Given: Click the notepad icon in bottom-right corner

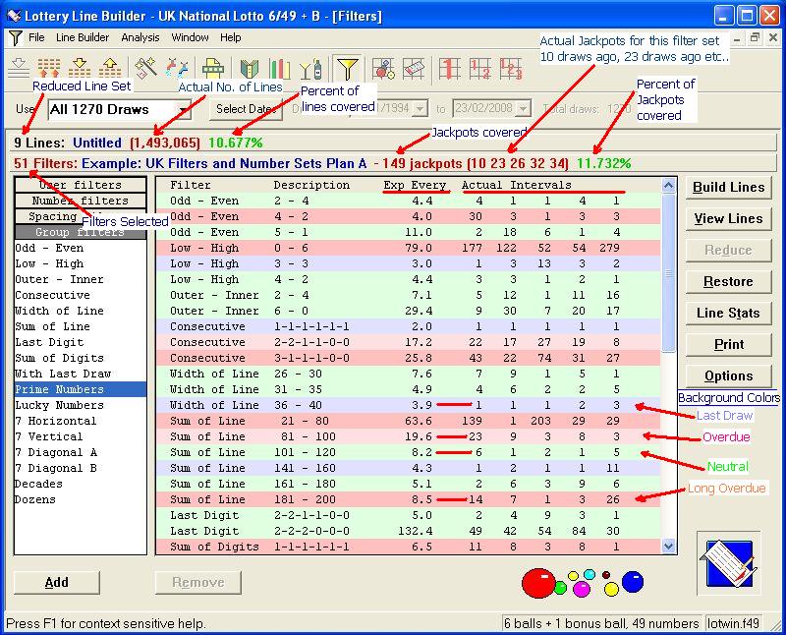Looking at the screenshot, I should (x=728, y=565).
